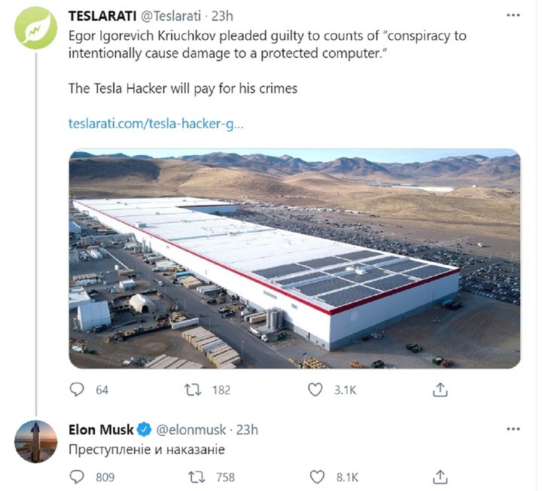Share the Teslarati tweet
Image resolution: width=557 pixels, height=491 pixels.
click(x=441, y=389)
